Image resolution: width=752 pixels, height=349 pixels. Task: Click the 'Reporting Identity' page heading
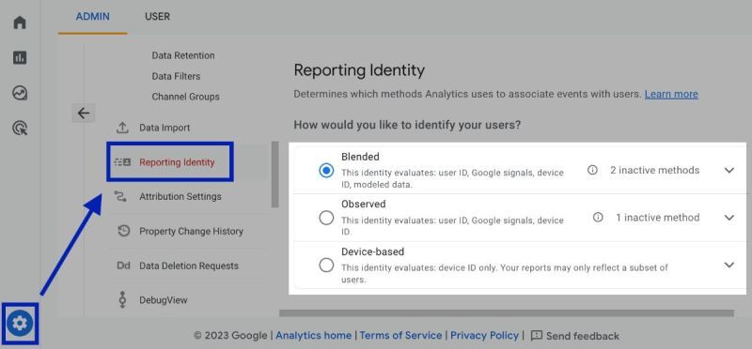point(359,70)
